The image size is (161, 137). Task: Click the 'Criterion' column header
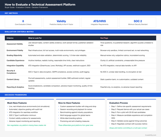pos(10,38)
